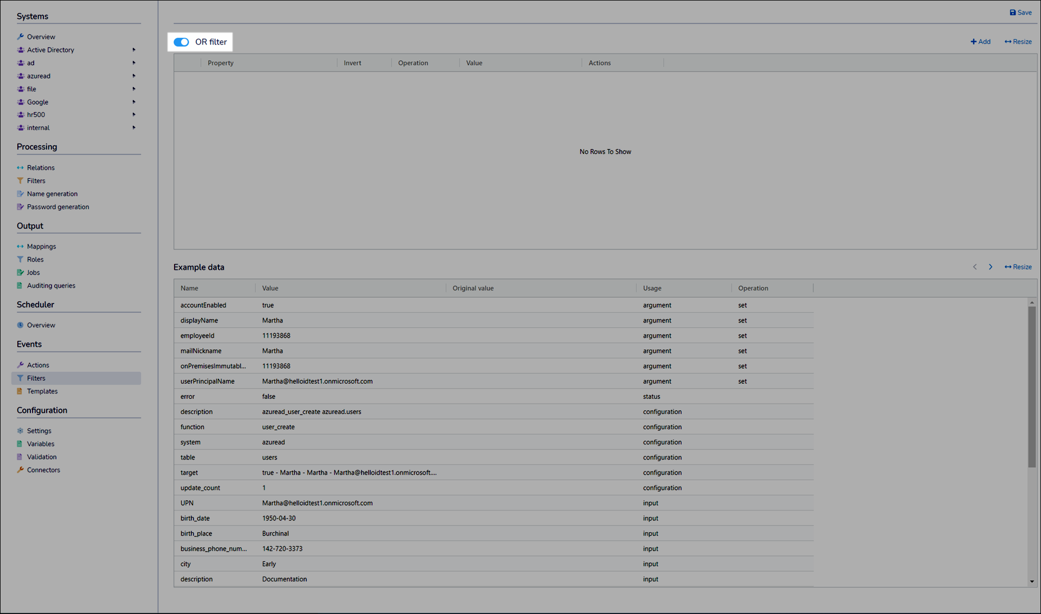
Task: Go to previous example data record
Action: tap(974, 267)
